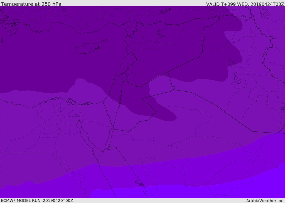The height and width of the screenshot is (203, 285).
Task: Click the Great Bitter Lake near Suez
Action: tap(77, 115)
